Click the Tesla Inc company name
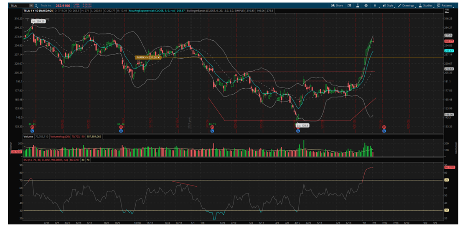 (x=46, y=6)
